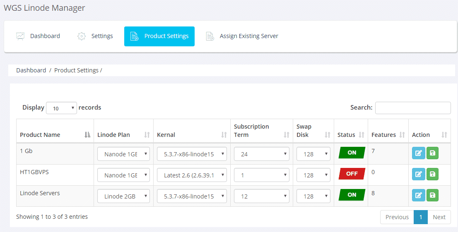Go to the Next page
This screenshot has width=458, height=232.
[x=439, y=217]
